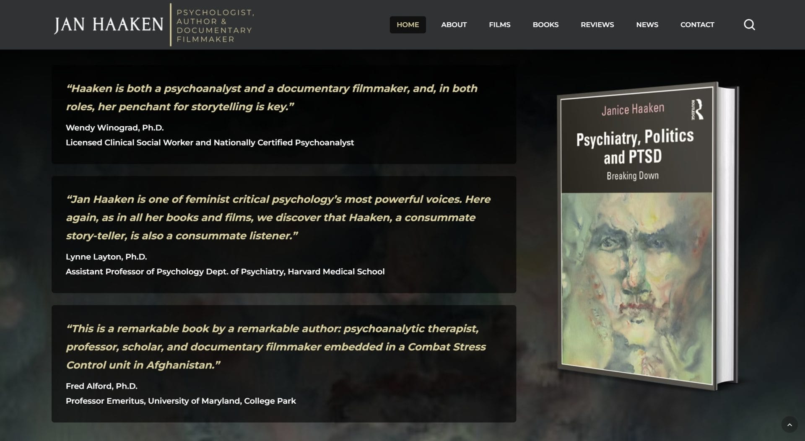Select the Wendy Winograd quote text
805x441 pixels.
click(271, 97)
